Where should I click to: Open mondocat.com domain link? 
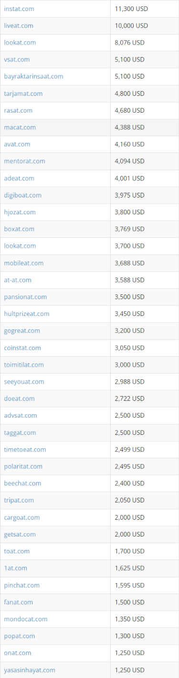[x=26, y=619]
